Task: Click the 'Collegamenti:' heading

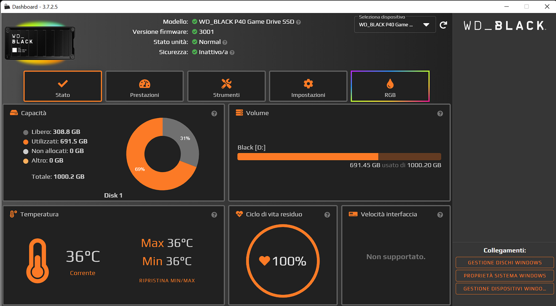Action: 505,251
